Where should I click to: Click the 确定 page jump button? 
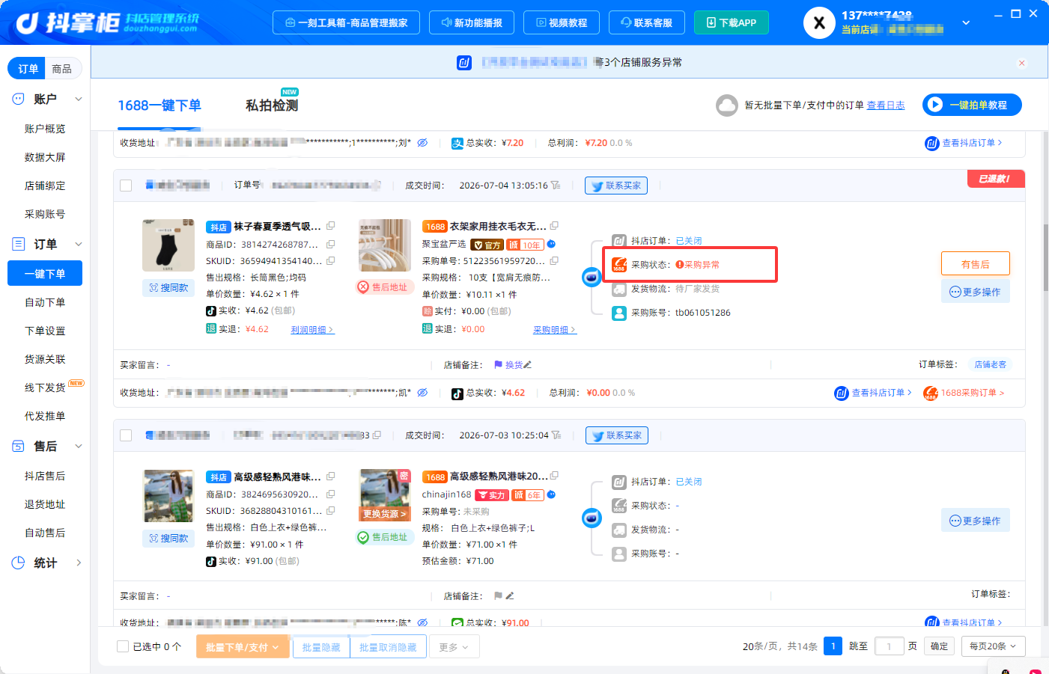(939, 646)
